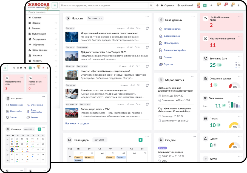This screenshot has width=247, height=173.
Task: Click the hamburger menu button beside the Жилфонд logo
Action: coord(55,5)
